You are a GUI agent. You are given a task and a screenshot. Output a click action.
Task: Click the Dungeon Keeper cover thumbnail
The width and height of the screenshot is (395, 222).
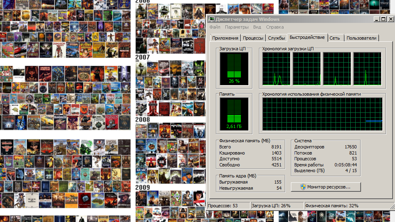point(59,49)
